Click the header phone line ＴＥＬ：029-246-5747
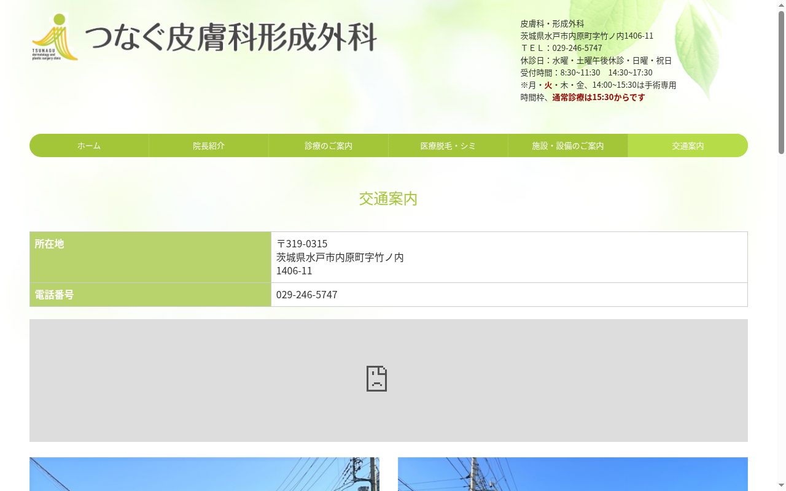 pos(561,48)
